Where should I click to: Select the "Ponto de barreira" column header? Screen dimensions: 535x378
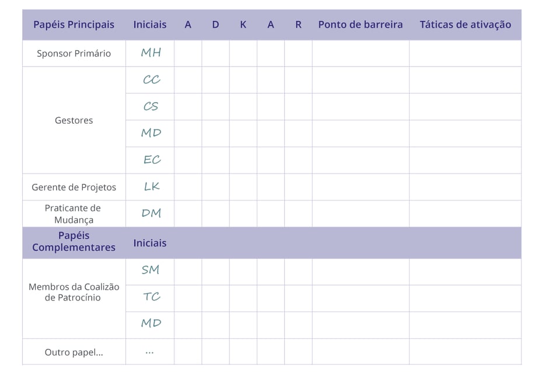[x=360, y=24]
